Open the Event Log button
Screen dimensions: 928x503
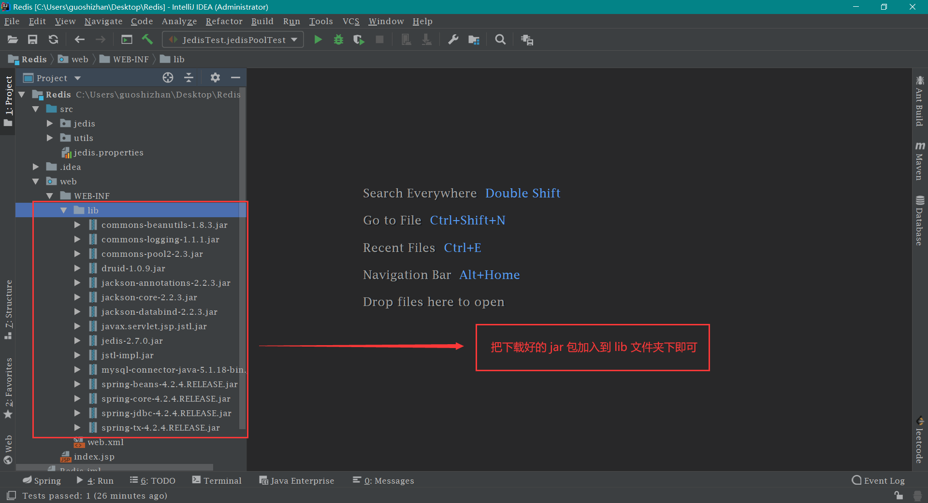coord(878,480)
